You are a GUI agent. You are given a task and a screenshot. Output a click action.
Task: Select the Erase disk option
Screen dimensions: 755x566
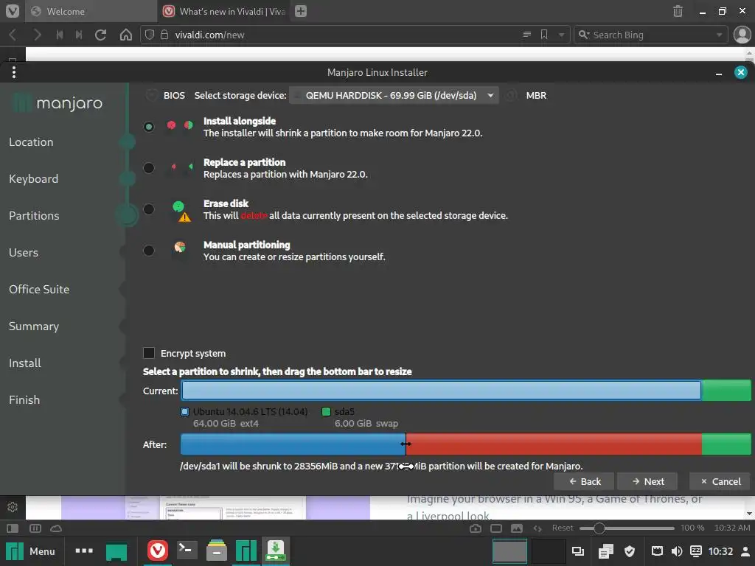point(149,209)
